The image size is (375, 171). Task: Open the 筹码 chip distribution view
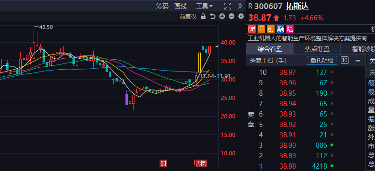click(162, 6)
